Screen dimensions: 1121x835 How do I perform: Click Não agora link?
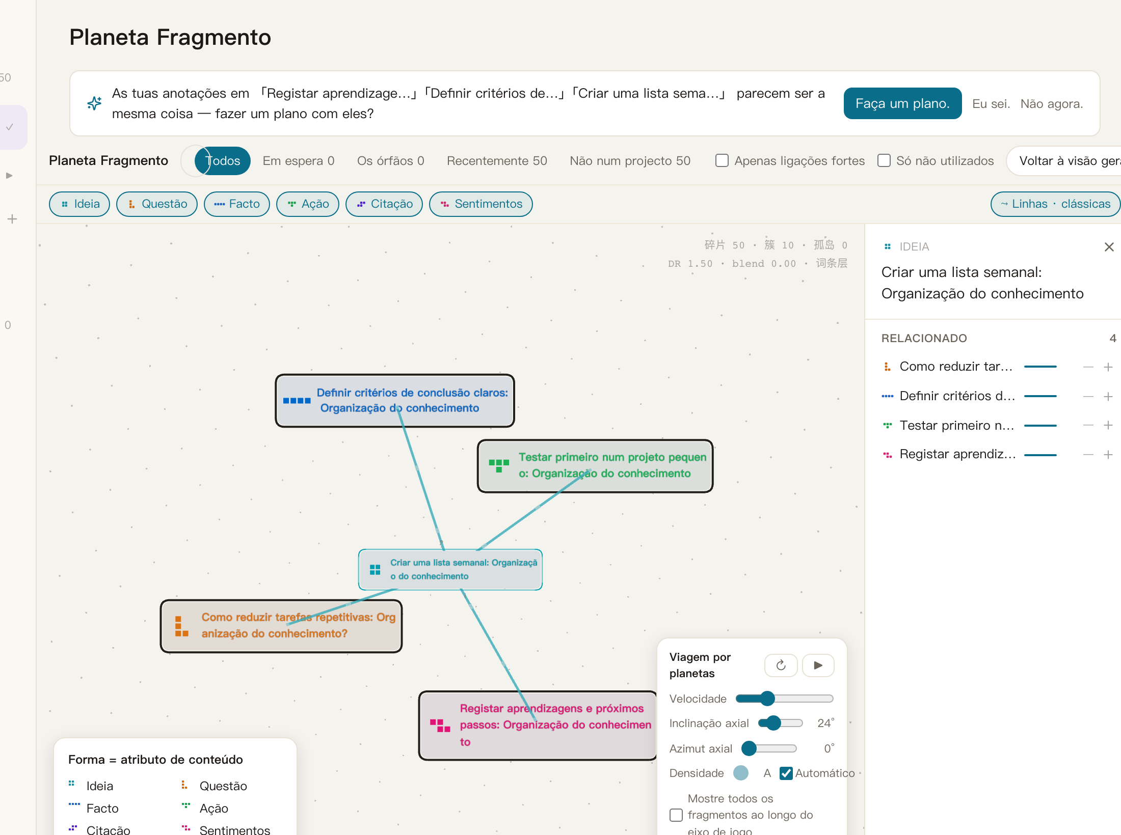pyautogui.click(x=1051, y=103)
